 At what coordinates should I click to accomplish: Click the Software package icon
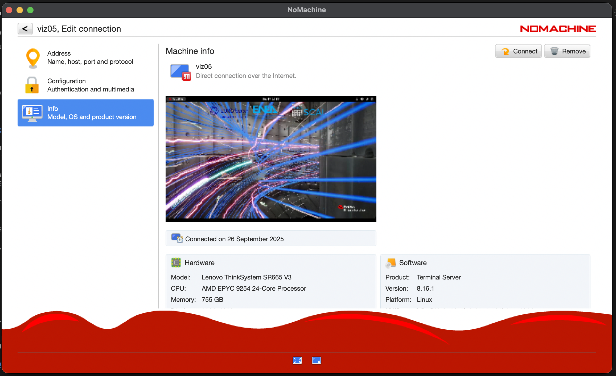(391, 263)
